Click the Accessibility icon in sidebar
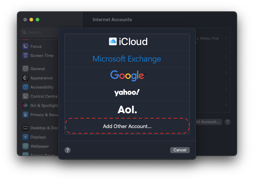The height and width of the screenshot is (182, 254). point(25,87)
